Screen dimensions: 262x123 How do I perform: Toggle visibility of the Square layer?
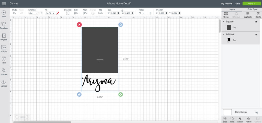point(256,22)
